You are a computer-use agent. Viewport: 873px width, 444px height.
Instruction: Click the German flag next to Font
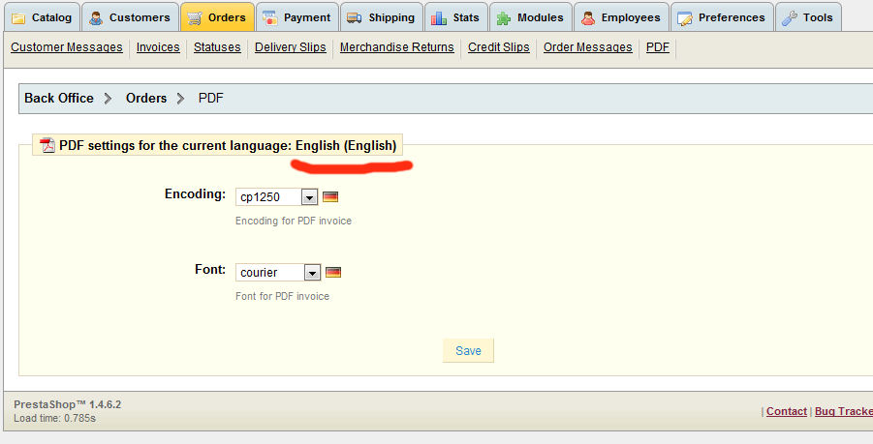(x=333, y=272)
